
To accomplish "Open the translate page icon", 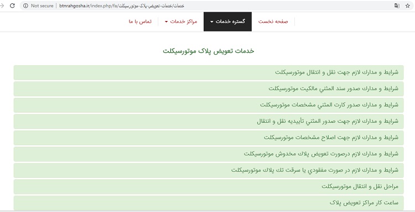I will [x=397, y=6].
